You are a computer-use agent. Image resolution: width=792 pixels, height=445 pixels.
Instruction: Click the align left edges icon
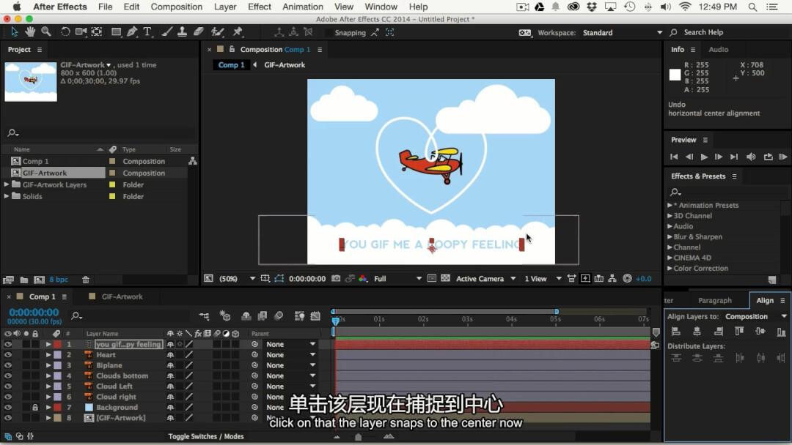click(676, 331)
